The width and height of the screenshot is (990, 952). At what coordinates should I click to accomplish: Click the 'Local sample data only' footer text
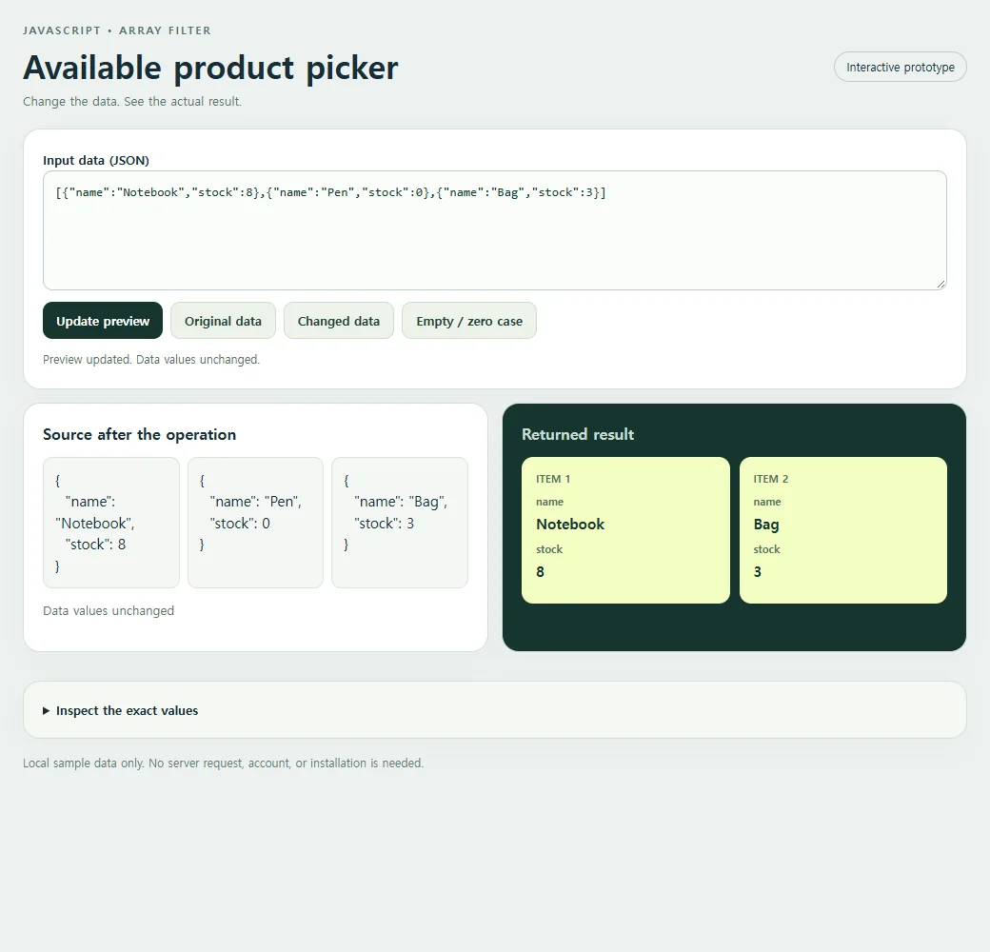click(223, 763)
